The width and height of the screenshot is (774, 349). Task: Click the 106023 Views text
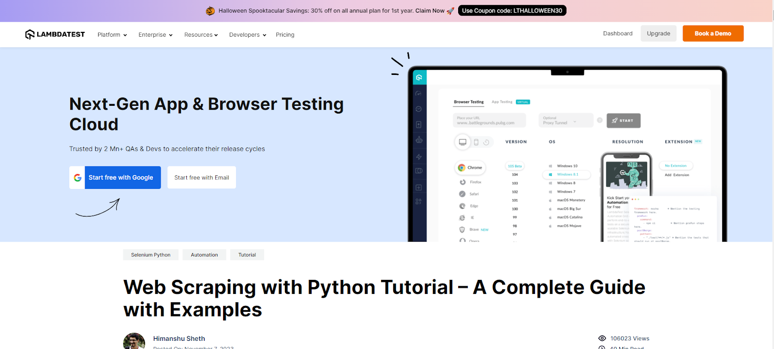[630, 338]
